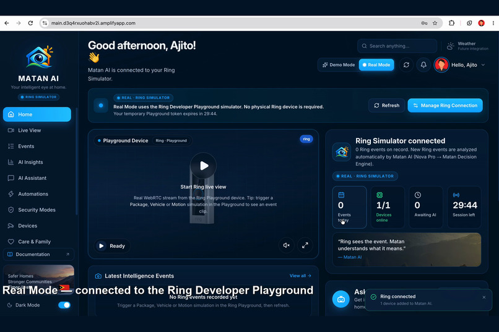Screen dimensions: 499x332
Task: Click the password key icon in address bar
Action: tap(424, 23)
